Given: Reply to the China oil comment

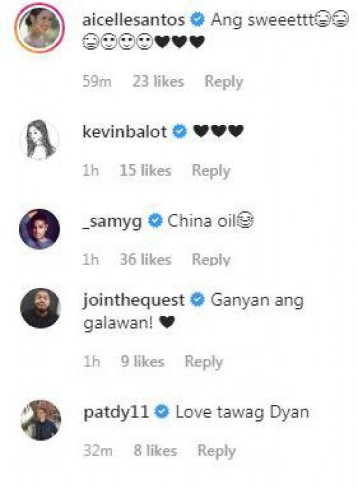Looking at the screenshot, I should 211,260.
